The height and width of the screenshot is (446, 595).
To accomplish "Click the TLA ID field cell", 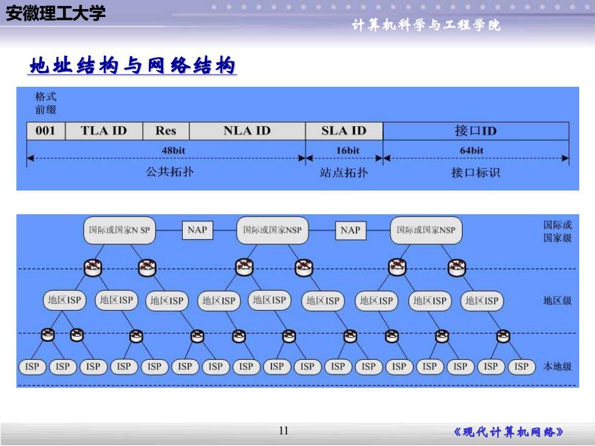I will click(104, 131).
